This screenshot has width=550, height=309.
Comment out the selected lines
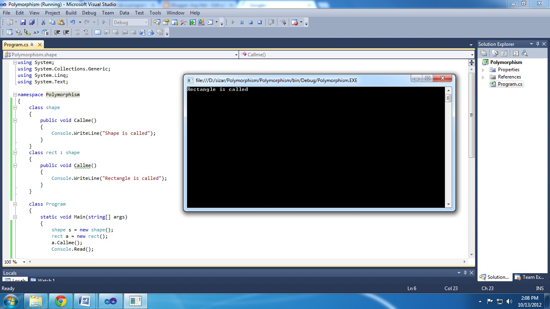click(x=77, y=32)
